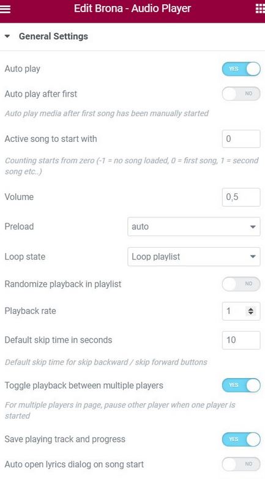The width and height of the screenshot is (265, 479).
Task: Turn off Save playing track and progress
Action: (241, 439)
